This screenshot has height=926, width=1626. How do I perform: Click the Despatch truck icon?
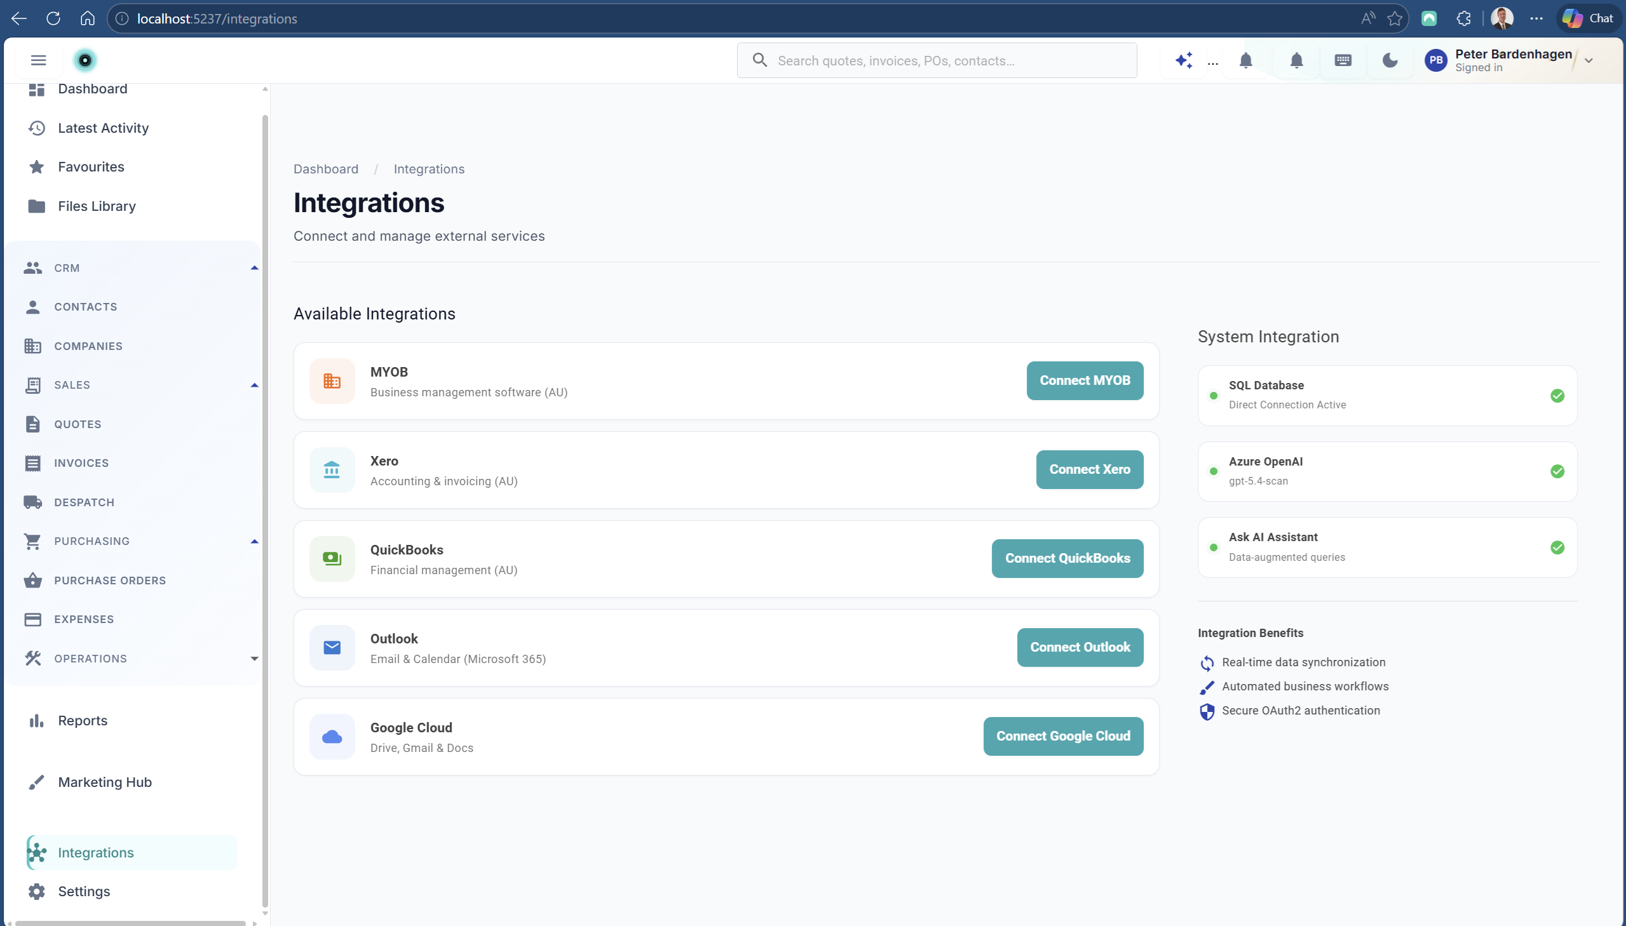32,502
